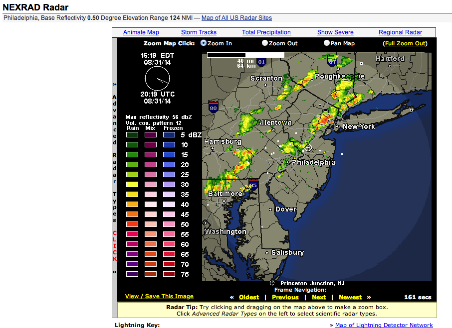Click the New York city label on map
The height and width of the screenshot is (328, 452).
(x=359, y=126)
